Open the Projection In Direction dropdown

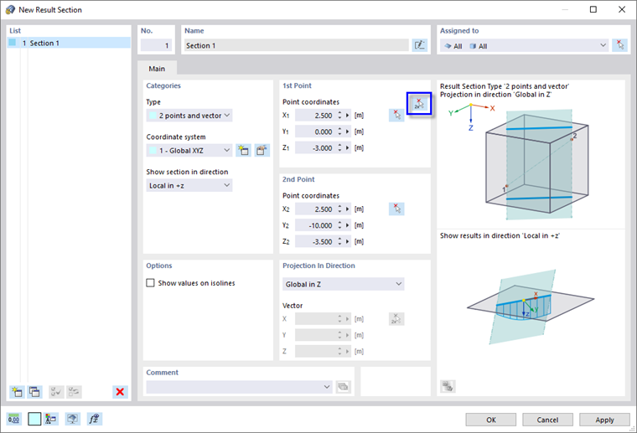344,284
